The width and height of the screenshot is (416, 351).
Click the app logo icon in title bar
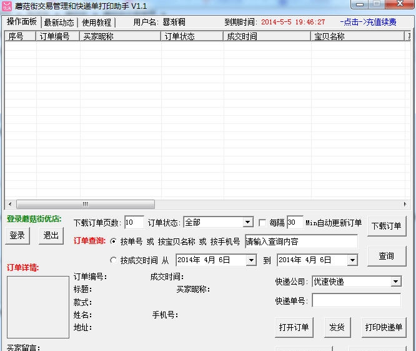(7, 6)
